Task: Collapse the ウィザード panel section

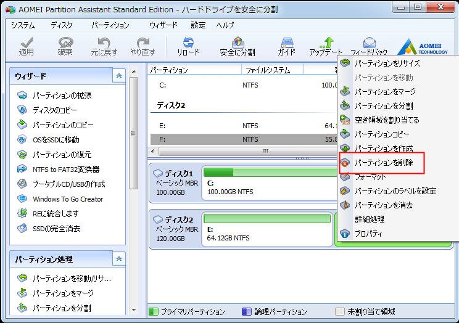Action: click(x=118, y=76)
